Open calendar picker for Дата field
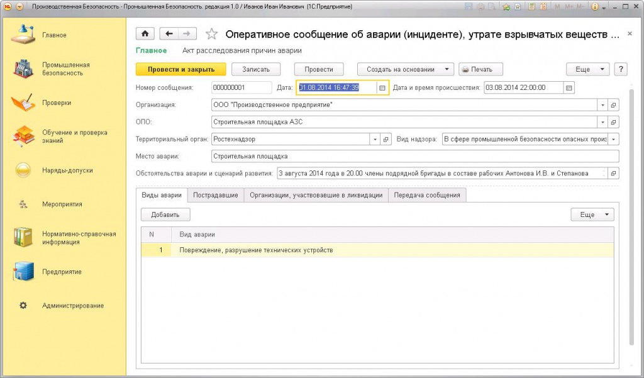 (x=382, y=88)
